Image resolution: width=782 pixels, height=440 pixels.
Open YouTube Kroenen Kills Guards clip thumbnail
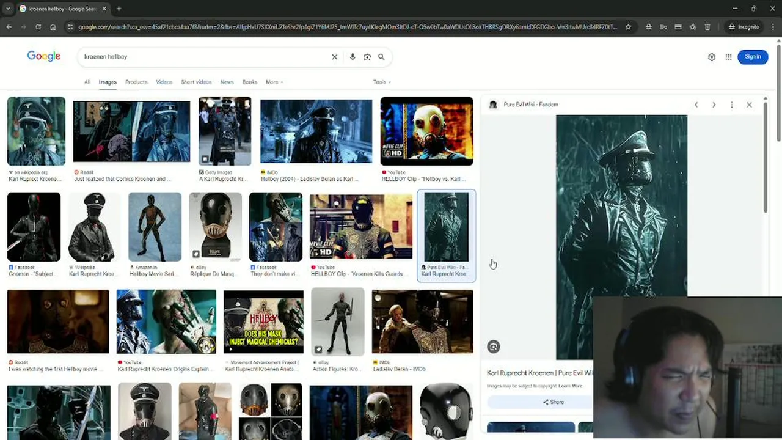[361, 227]
